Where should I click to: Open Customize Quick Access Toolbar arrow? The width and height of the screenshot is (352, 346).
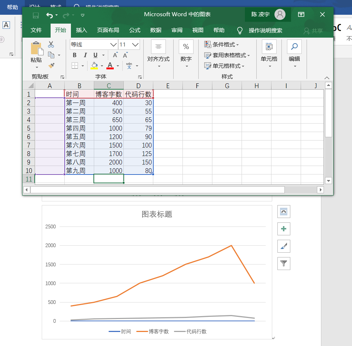pyautogui.click(x=83, y=15)
